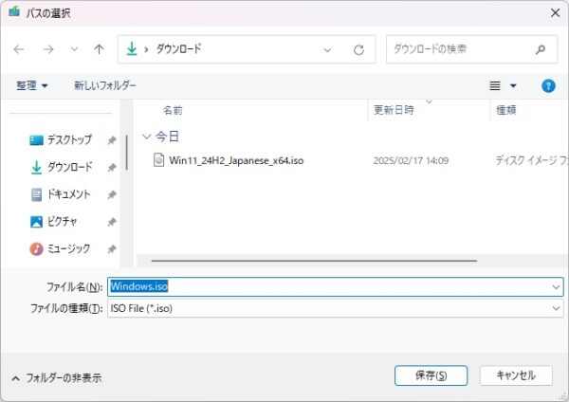Screen dimensions: 569x402
Task: Open ダウンロード in the sidebar
Action: pos(69,167)
